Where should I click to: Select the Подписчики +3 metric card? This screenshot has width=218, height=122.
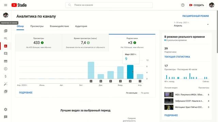pyautogui.click(x=132, y=43)
